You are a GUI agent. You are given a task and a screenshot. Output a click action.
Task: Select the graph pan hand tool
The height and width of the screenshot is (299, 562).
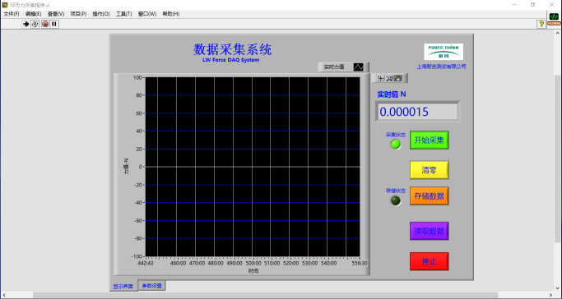point(398,78)
